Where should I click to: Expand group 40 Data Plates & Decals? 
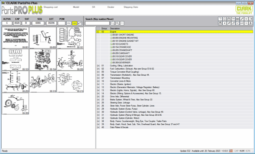(98, 127)
